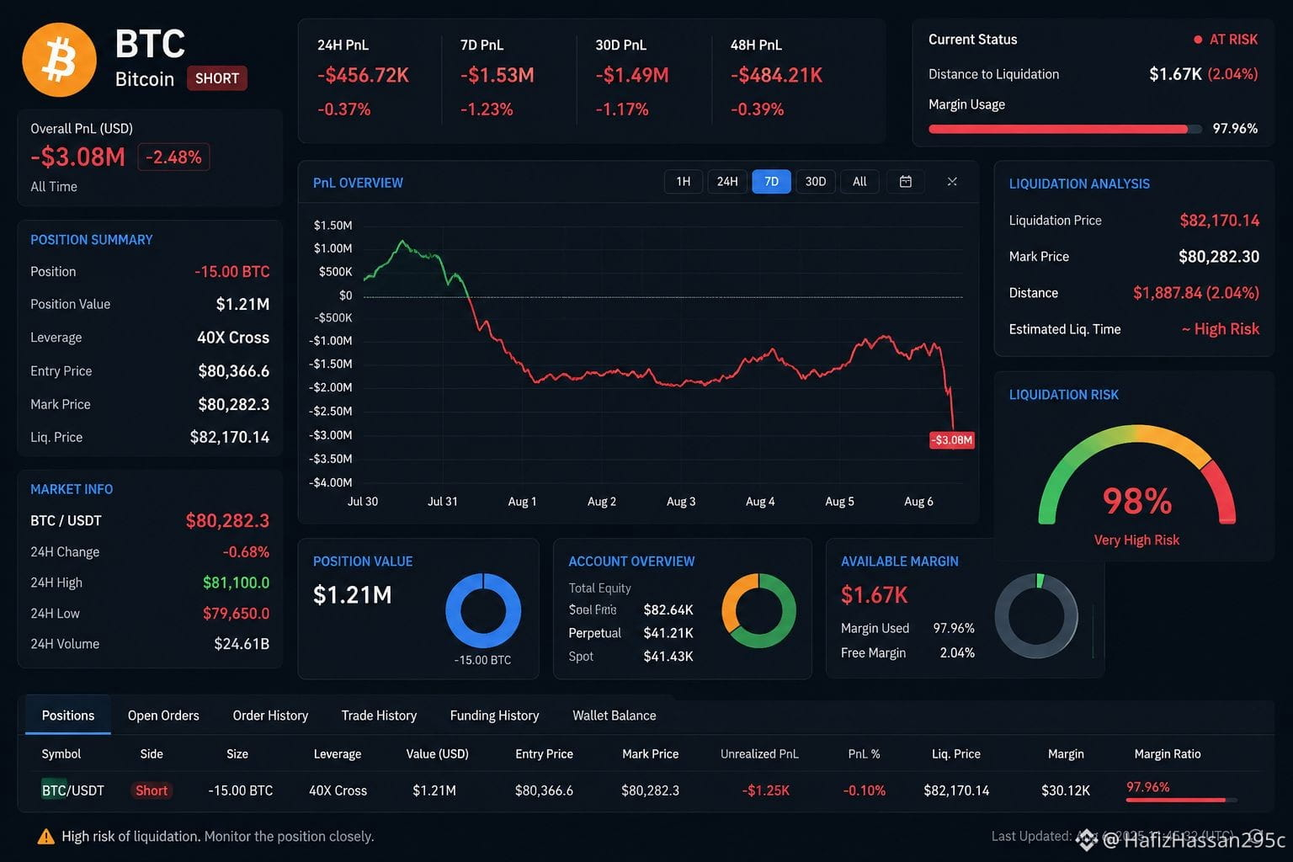Click the Liquidation Risk gauge arc
Viewport: 1293px width, 862px height.
[x=1137, y=473]
